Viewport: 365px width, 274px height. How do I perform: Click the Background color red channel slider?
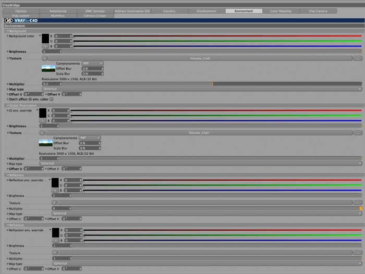click(217, 36)
